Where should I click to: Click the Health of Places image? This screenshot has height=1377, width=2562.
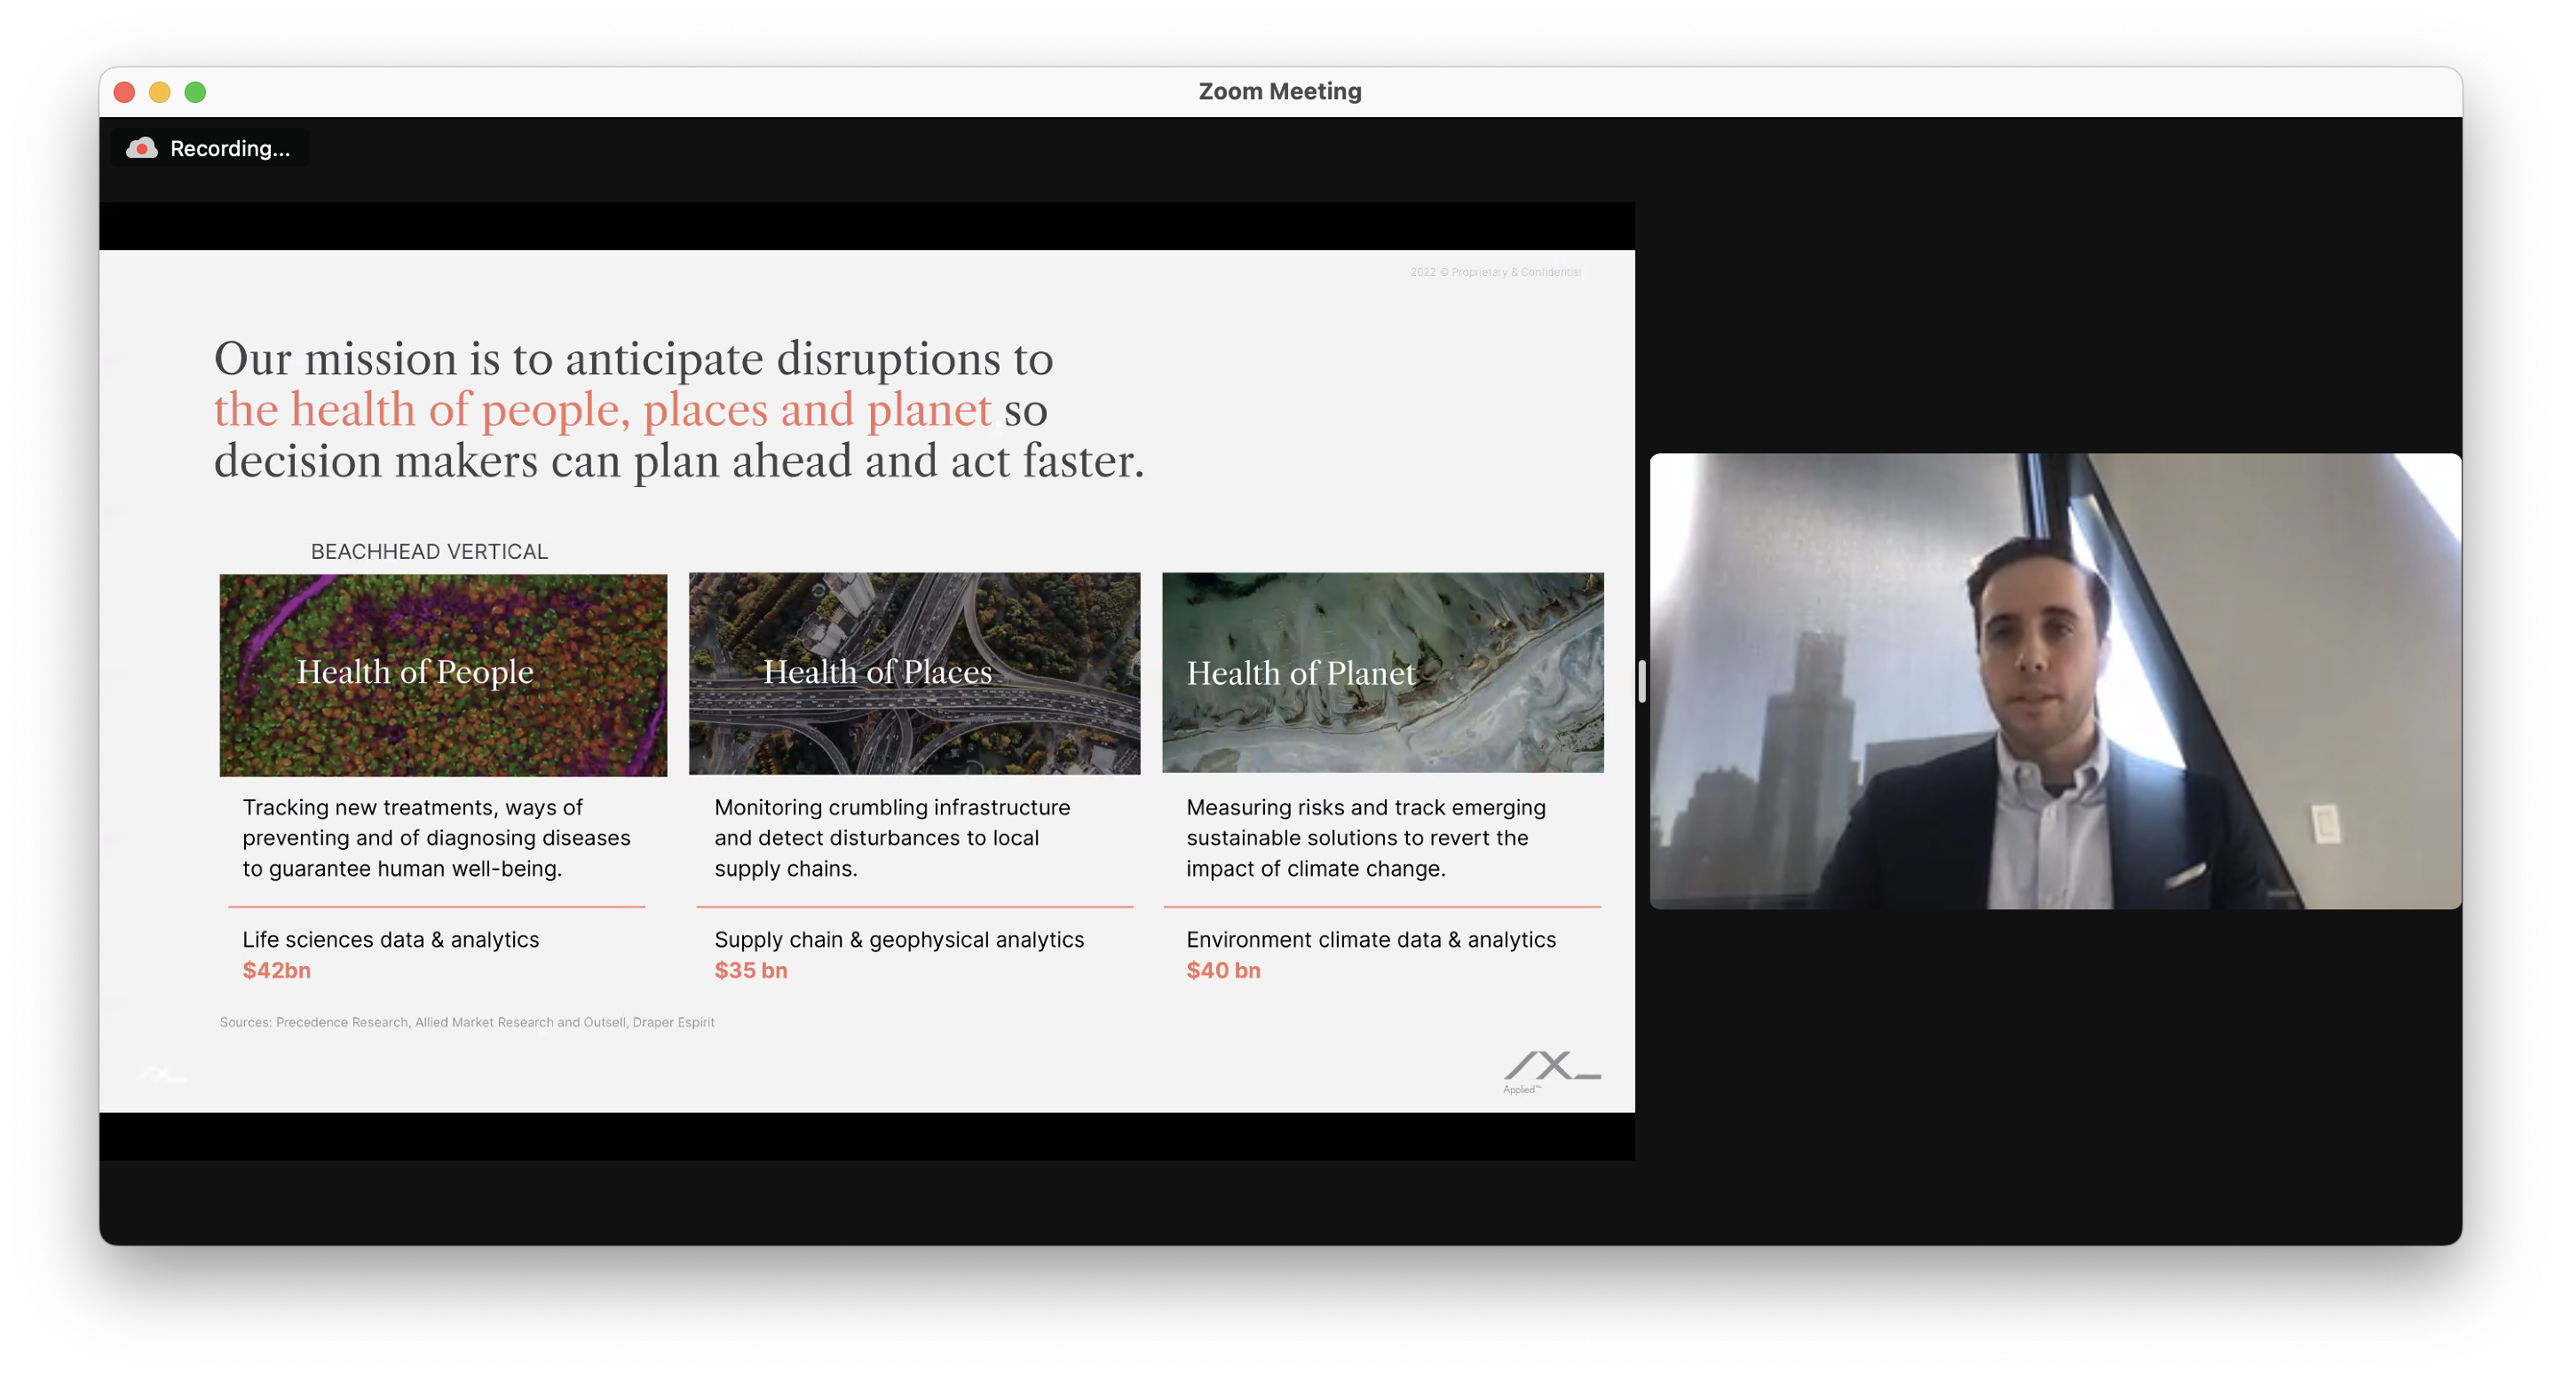click(x=914, y=673)
